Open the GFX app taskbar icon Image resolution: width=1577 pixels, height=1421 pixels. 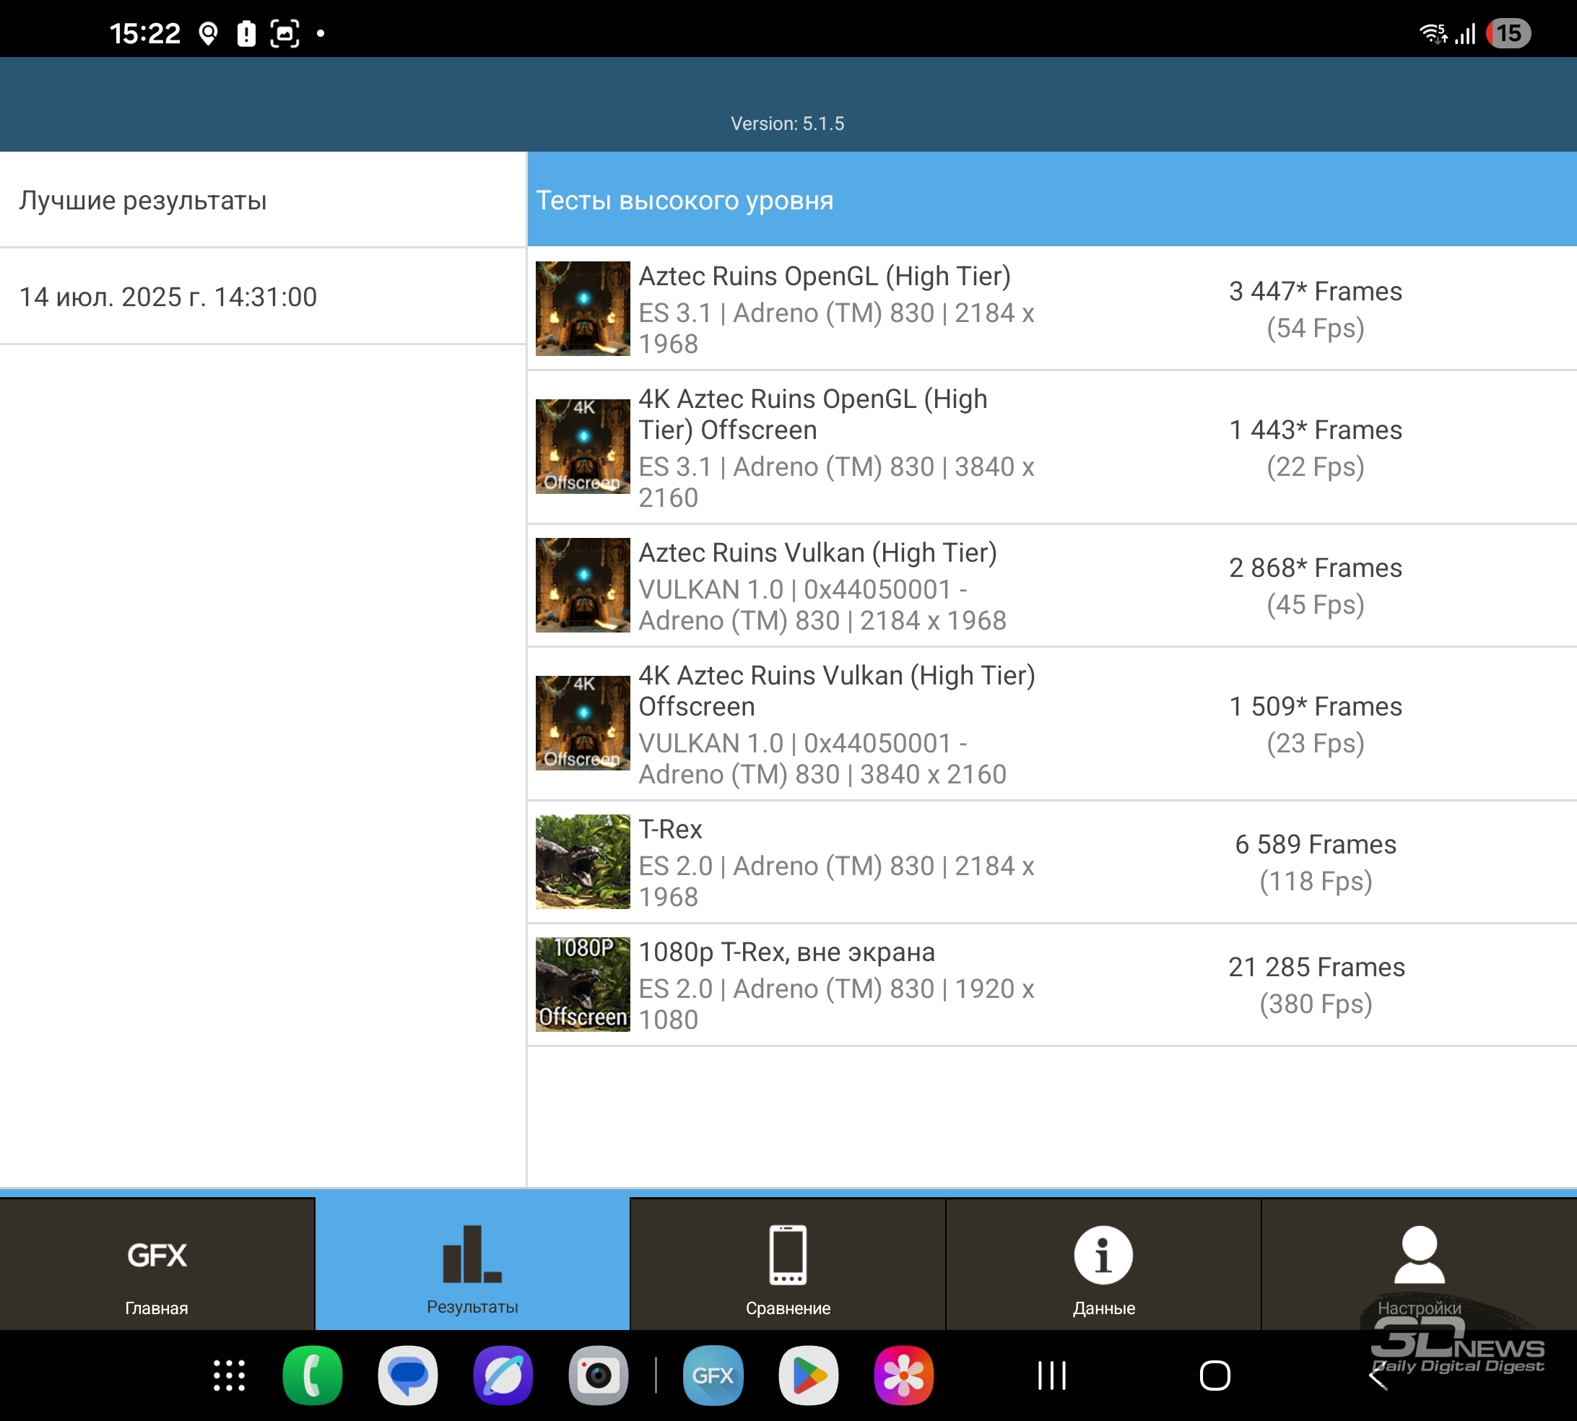tap(713, 1375)
